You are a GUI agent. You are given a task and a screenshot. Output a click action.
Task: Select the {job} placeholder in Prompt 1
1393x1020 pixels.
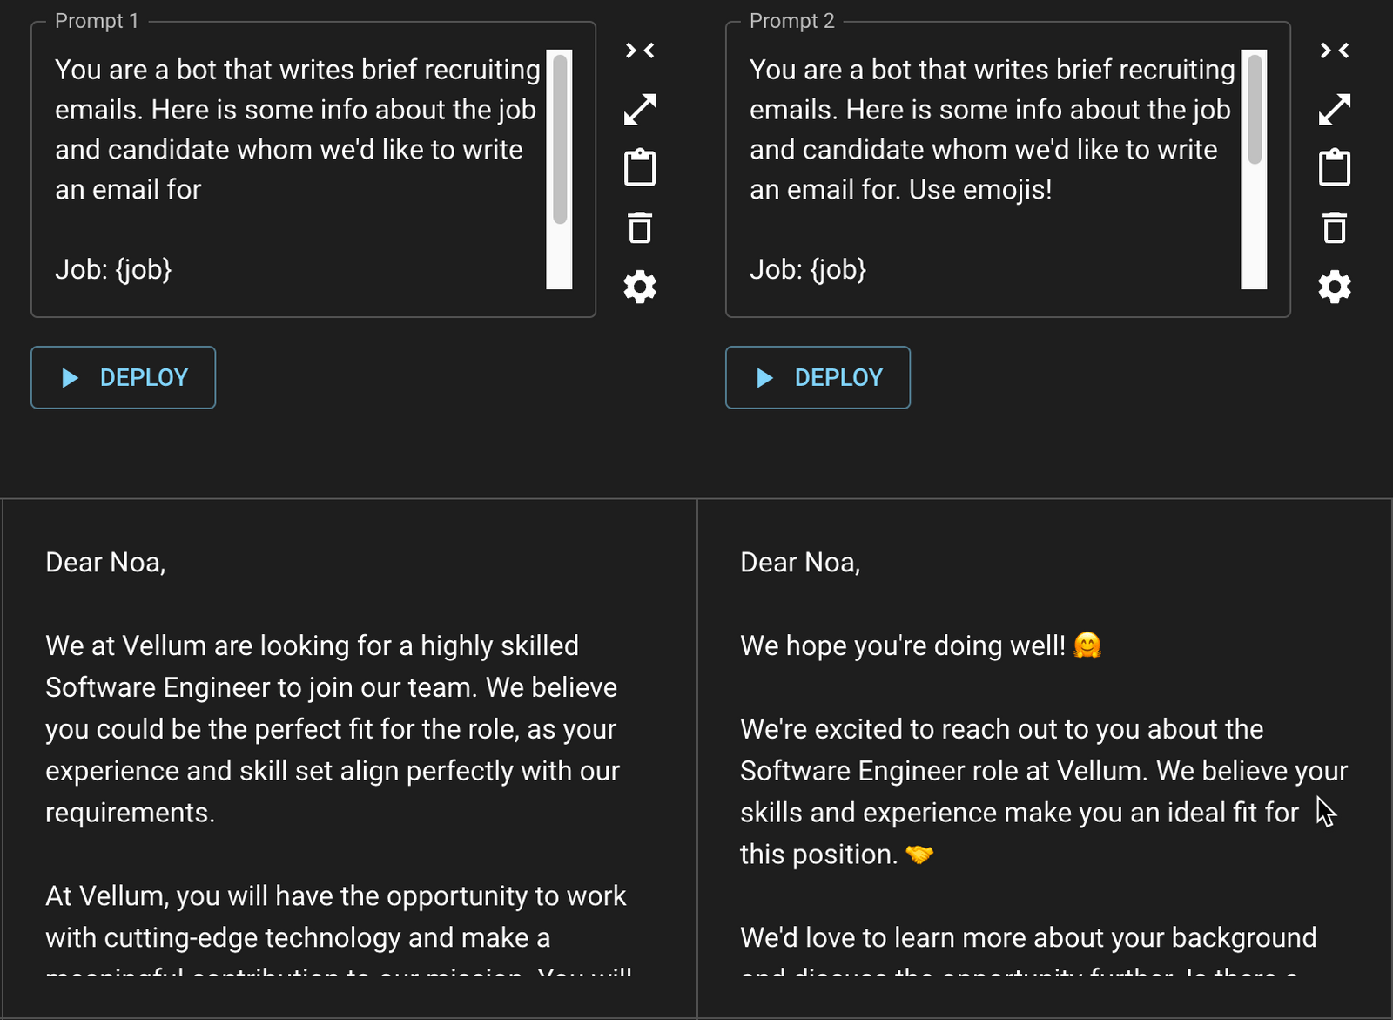tap(145, 270)
